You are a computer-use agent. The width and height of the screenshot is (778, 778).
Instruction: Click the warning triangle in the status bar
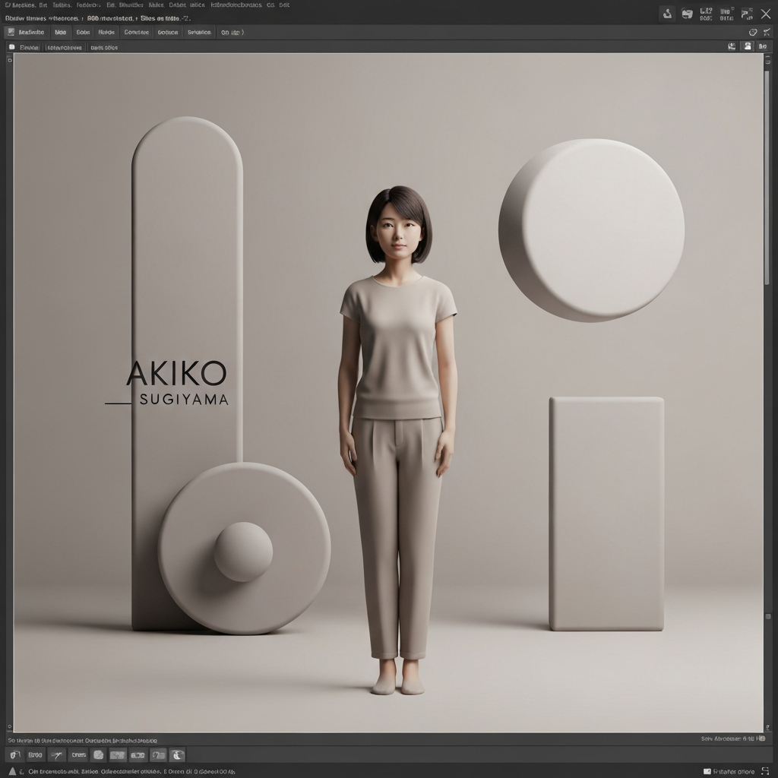click(x=12, y=771)
